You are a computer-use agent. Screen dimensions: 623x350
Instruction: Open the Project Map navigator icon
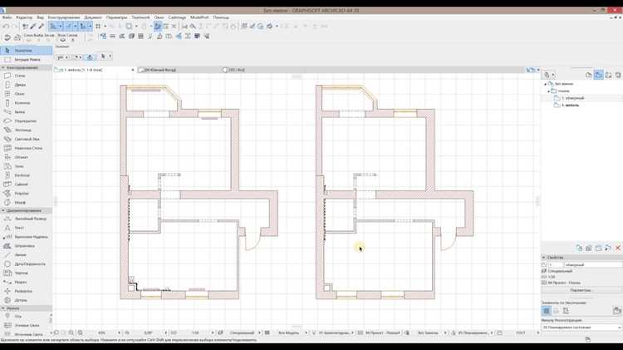click(x=589, y=75)
